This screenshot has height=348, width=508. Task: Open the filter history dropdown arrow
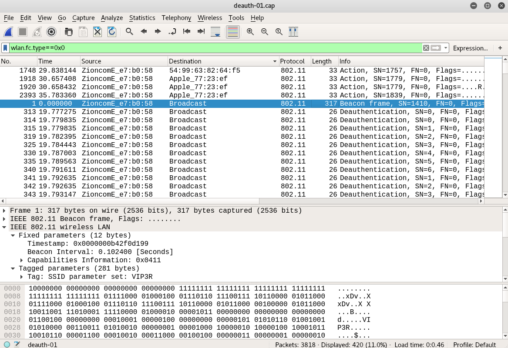pyautogui.click(x=446, y=48)
